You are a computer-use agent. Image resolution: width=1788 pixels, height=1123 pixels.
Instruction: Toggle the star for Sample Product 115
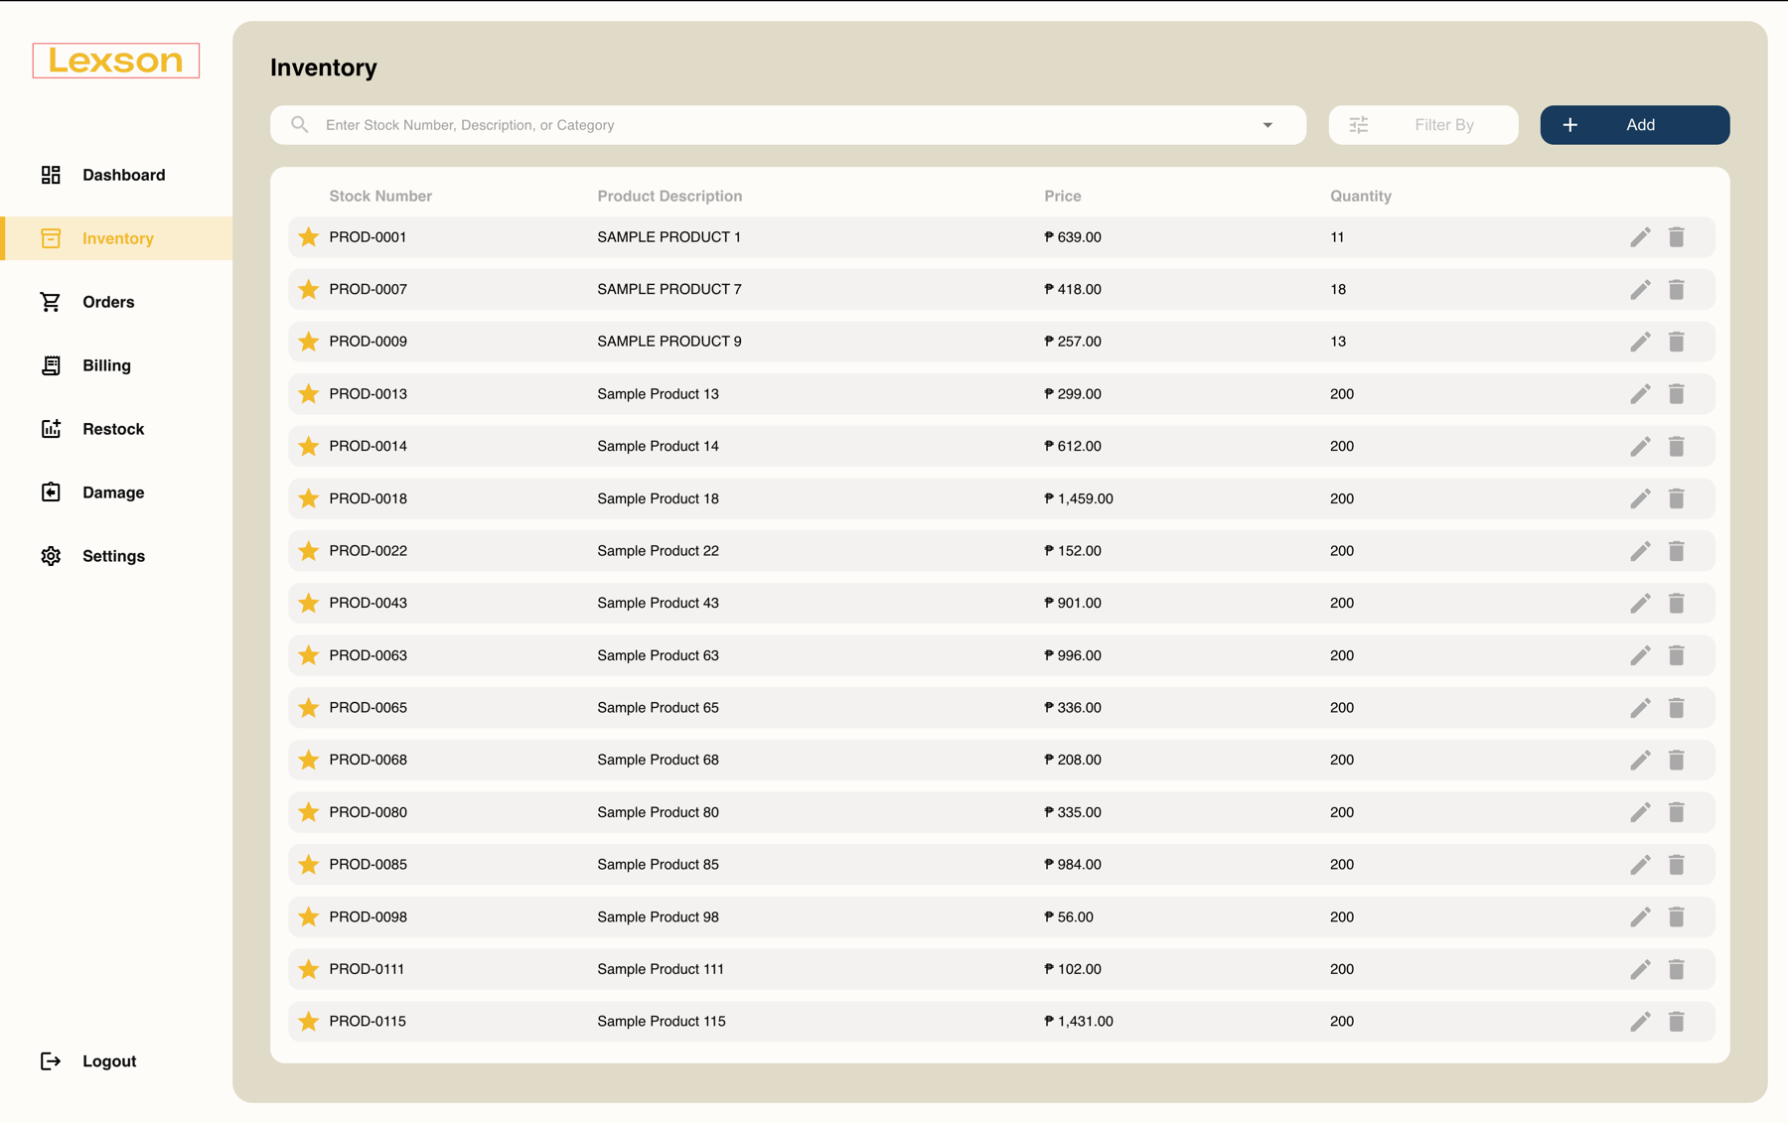click(x=308, y=1021)
